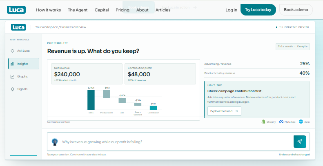Viewport: 323px width, 166px height.
Task: Open How it works menu item
Action: click(x=49, y=10)
